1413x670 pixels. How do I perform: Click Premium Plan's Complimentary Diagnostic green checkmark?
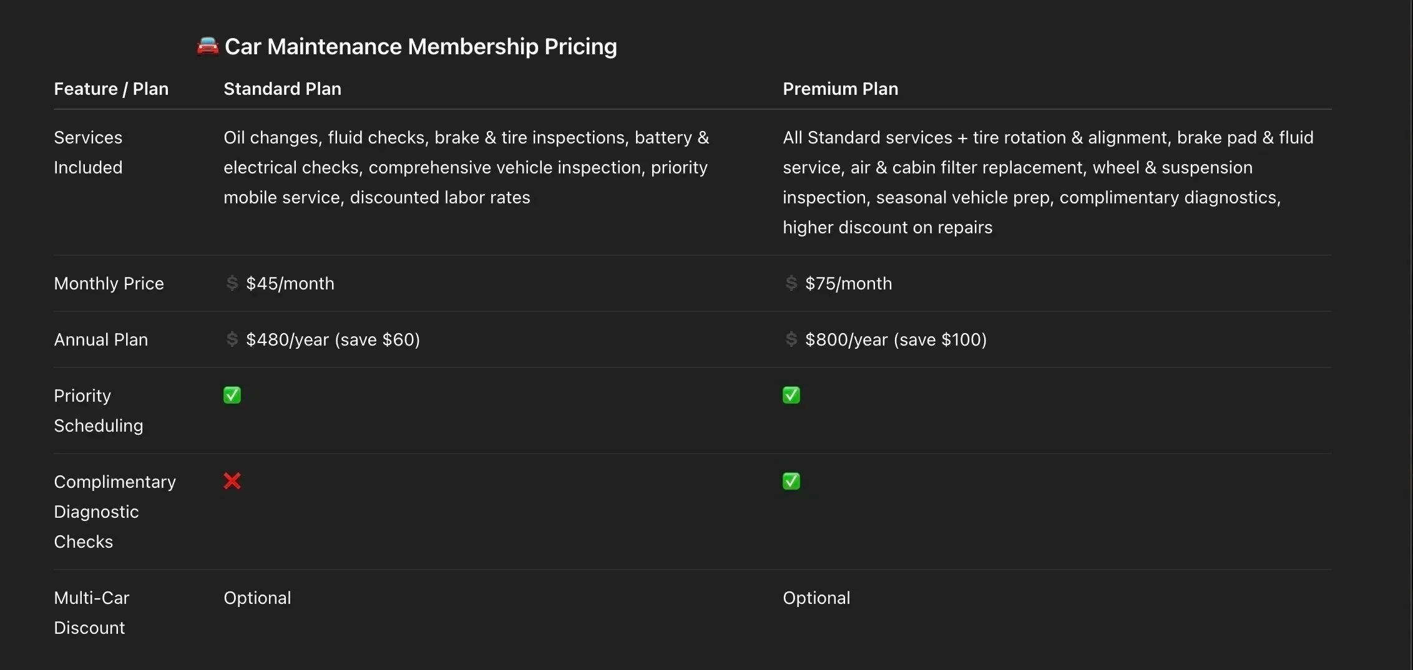[791, 481]
